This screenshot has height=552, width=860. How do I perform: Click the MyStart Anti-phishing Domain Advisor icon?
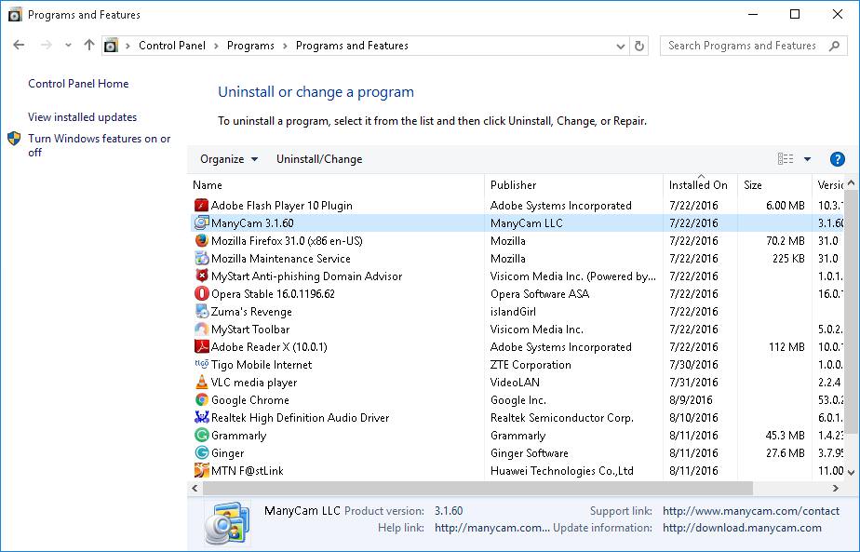click(201, 276)
